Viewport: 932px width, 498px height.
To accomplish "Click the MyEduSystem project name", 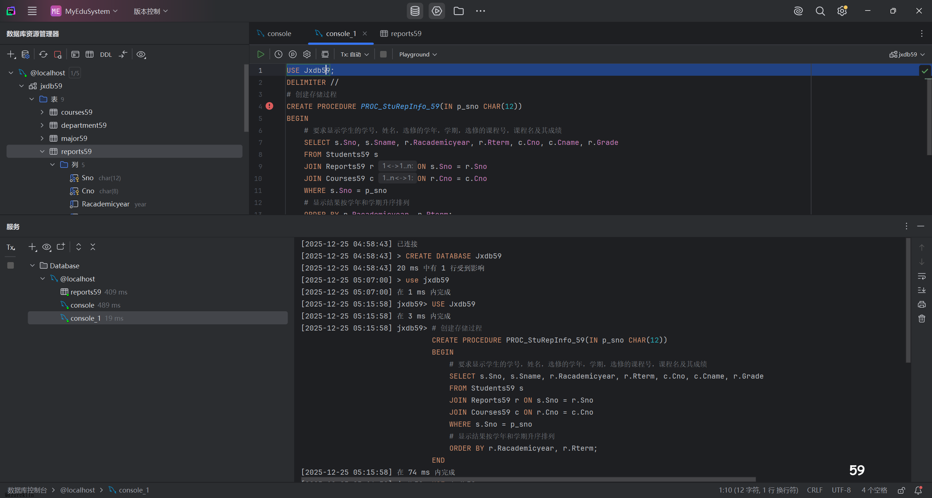I will click(87, 11).
